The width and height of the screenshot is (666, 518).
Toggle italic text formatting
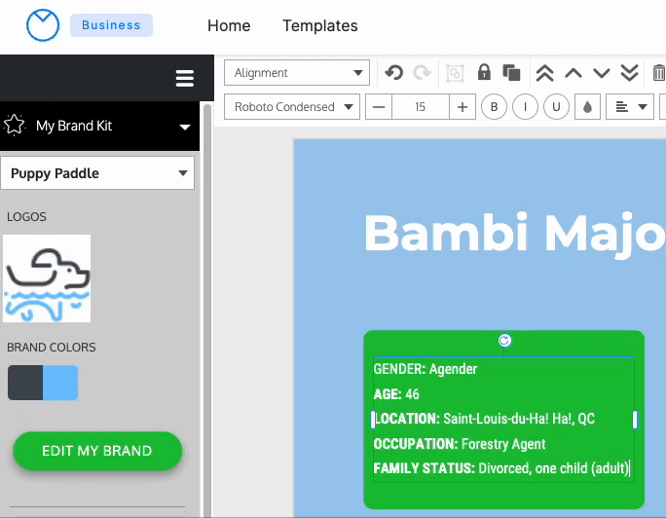click(x=526, y=107)
